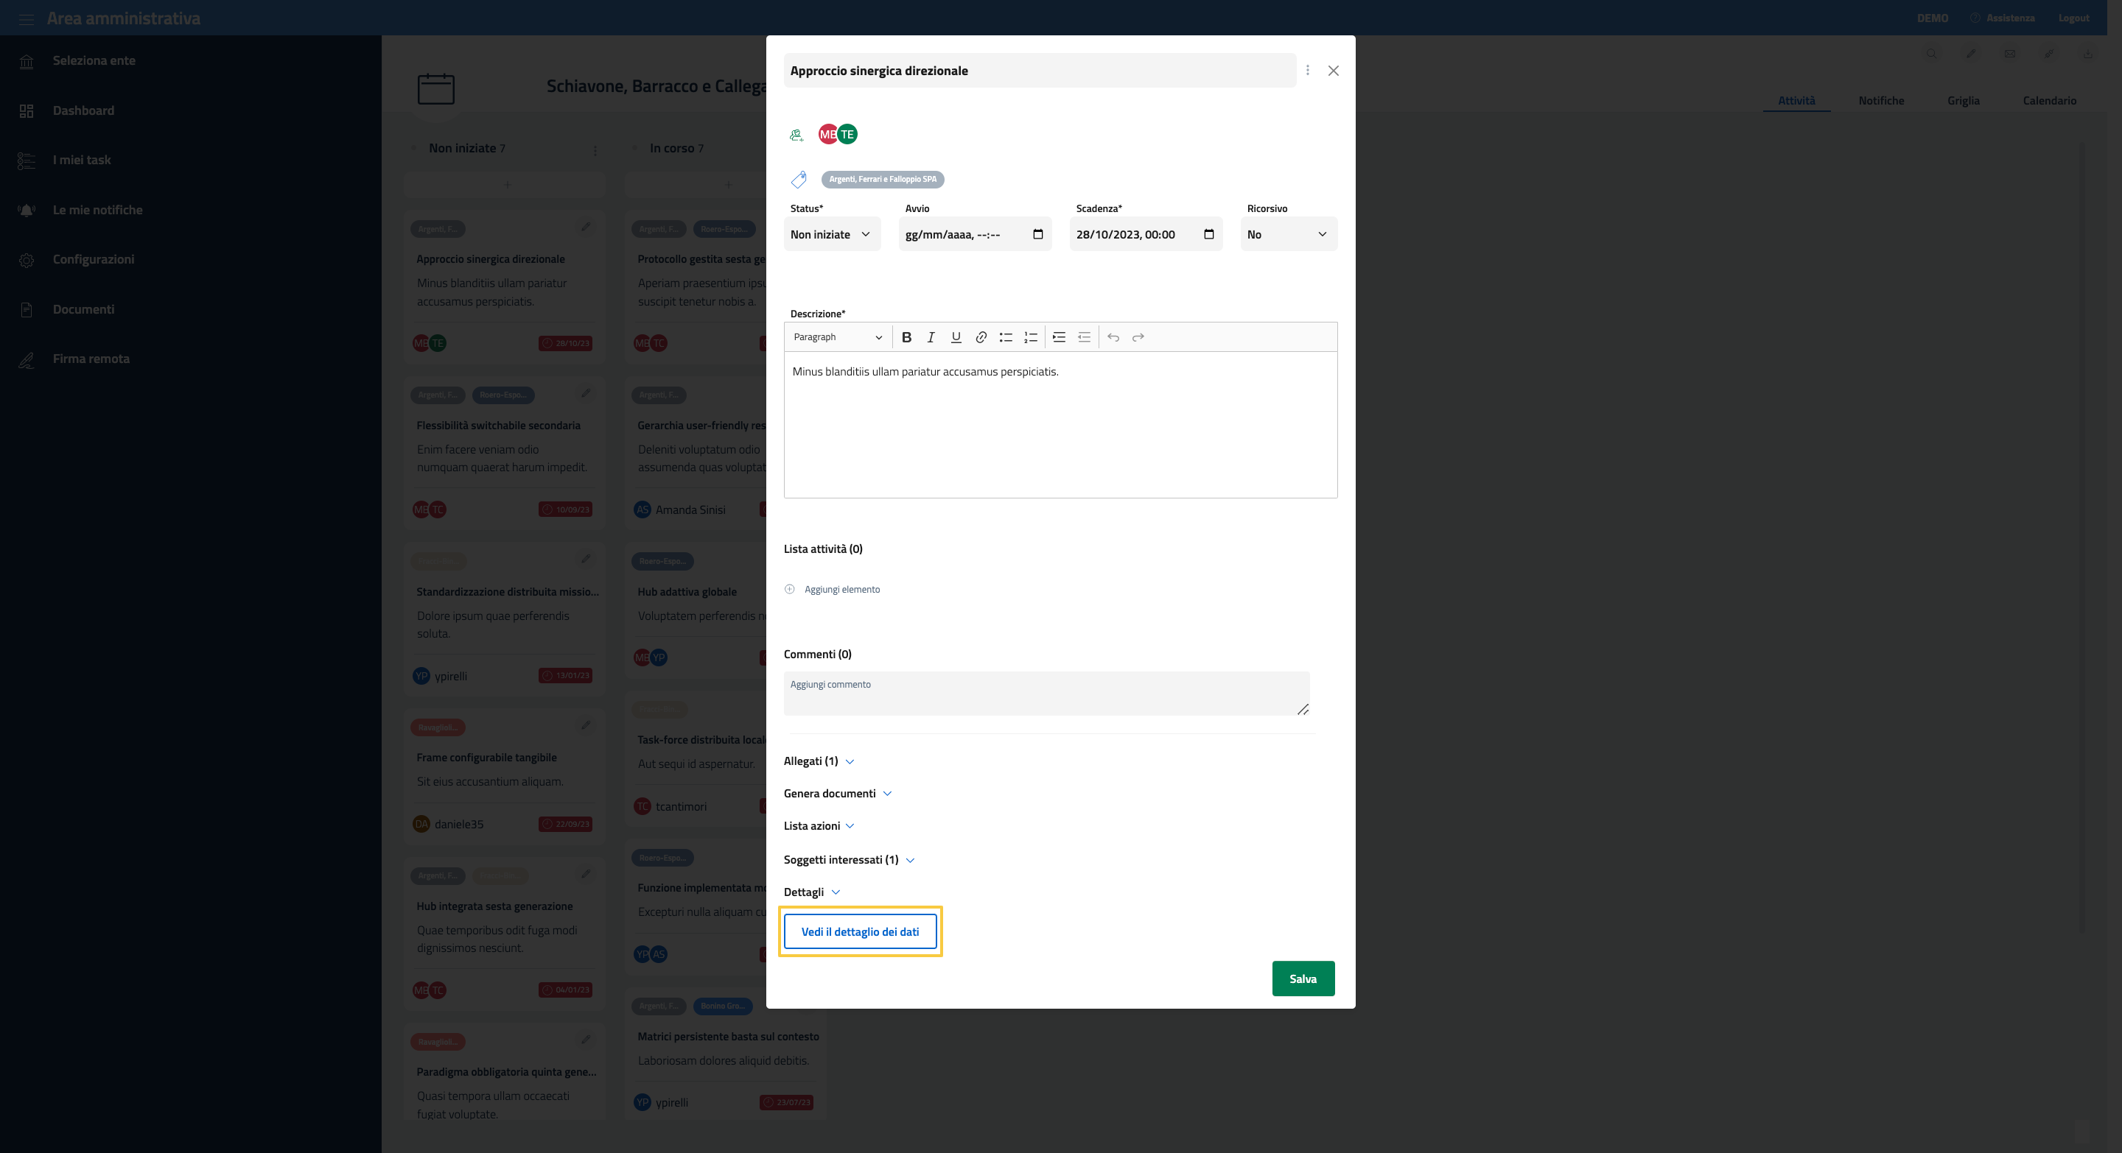Insert a numbered list in description

click(1031, 337)
